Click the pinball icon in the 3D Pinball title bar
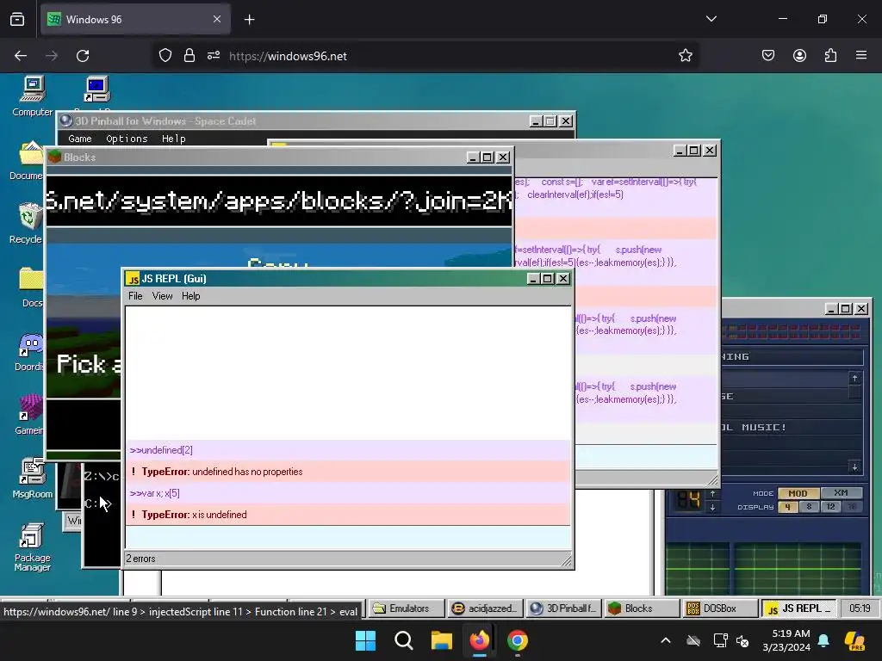882x661 pixels. click(65, 120)
